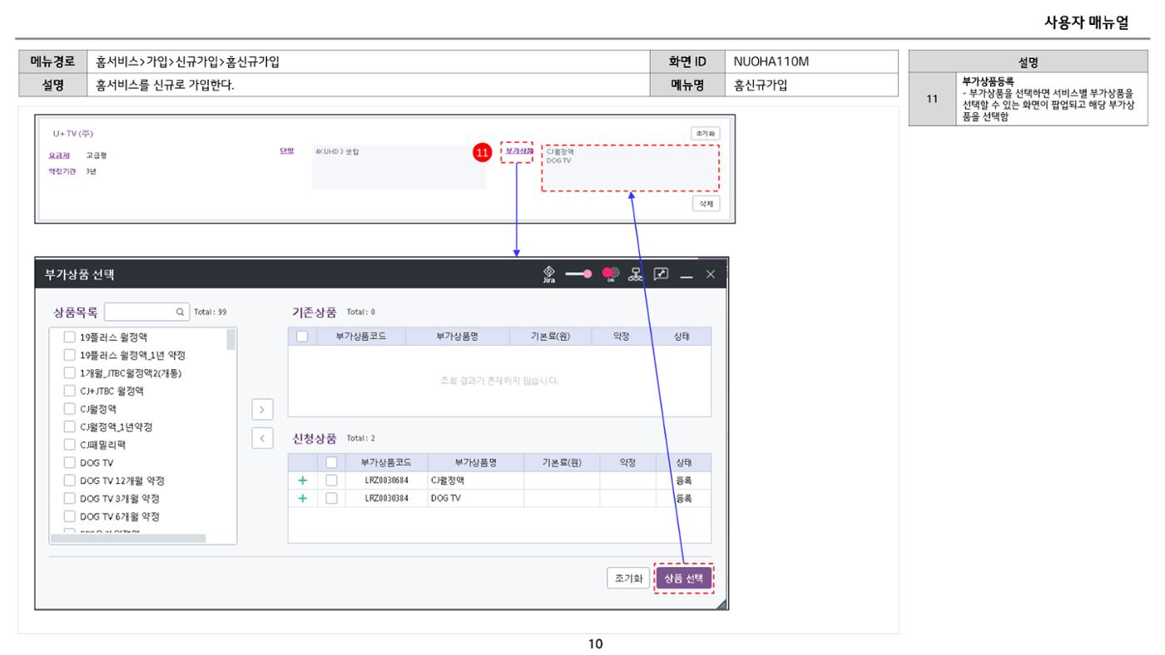The width and height of the screenshot is (1165, 655).
Task: Click the Jira icon in dialog title bar
Action: point(548,274)
